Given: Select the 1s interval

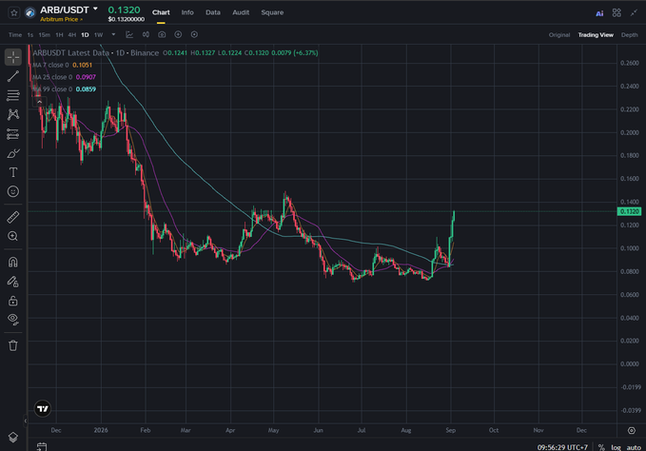Looking at the screenshot, I should [x=30, y=35].
